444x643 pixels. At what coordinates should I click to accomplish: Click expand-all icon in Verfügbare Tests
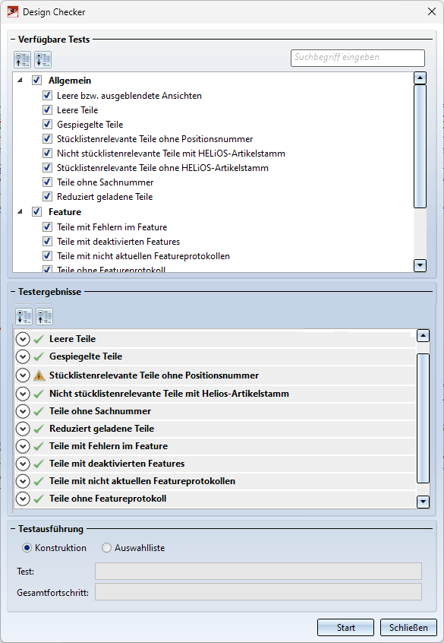click(x=43, y=60)
